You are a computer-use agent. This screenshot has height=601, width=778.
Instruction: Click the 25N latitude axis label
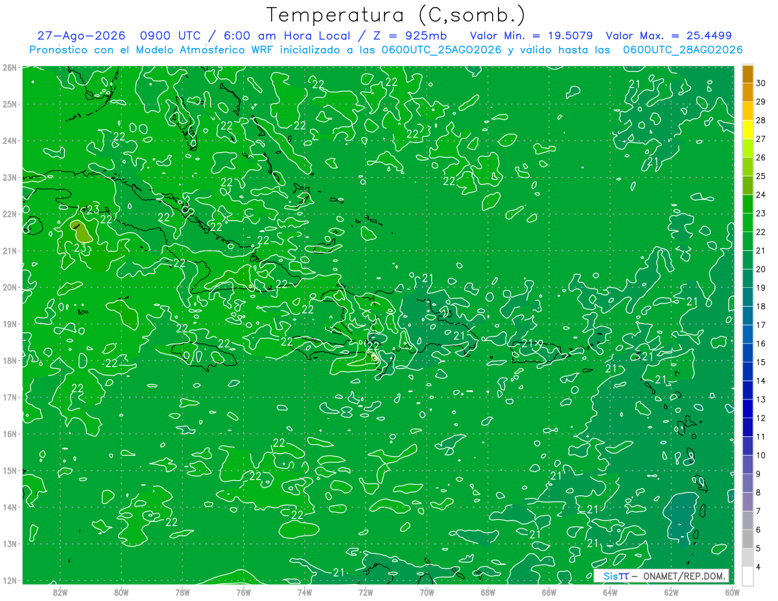pos(9,104)
